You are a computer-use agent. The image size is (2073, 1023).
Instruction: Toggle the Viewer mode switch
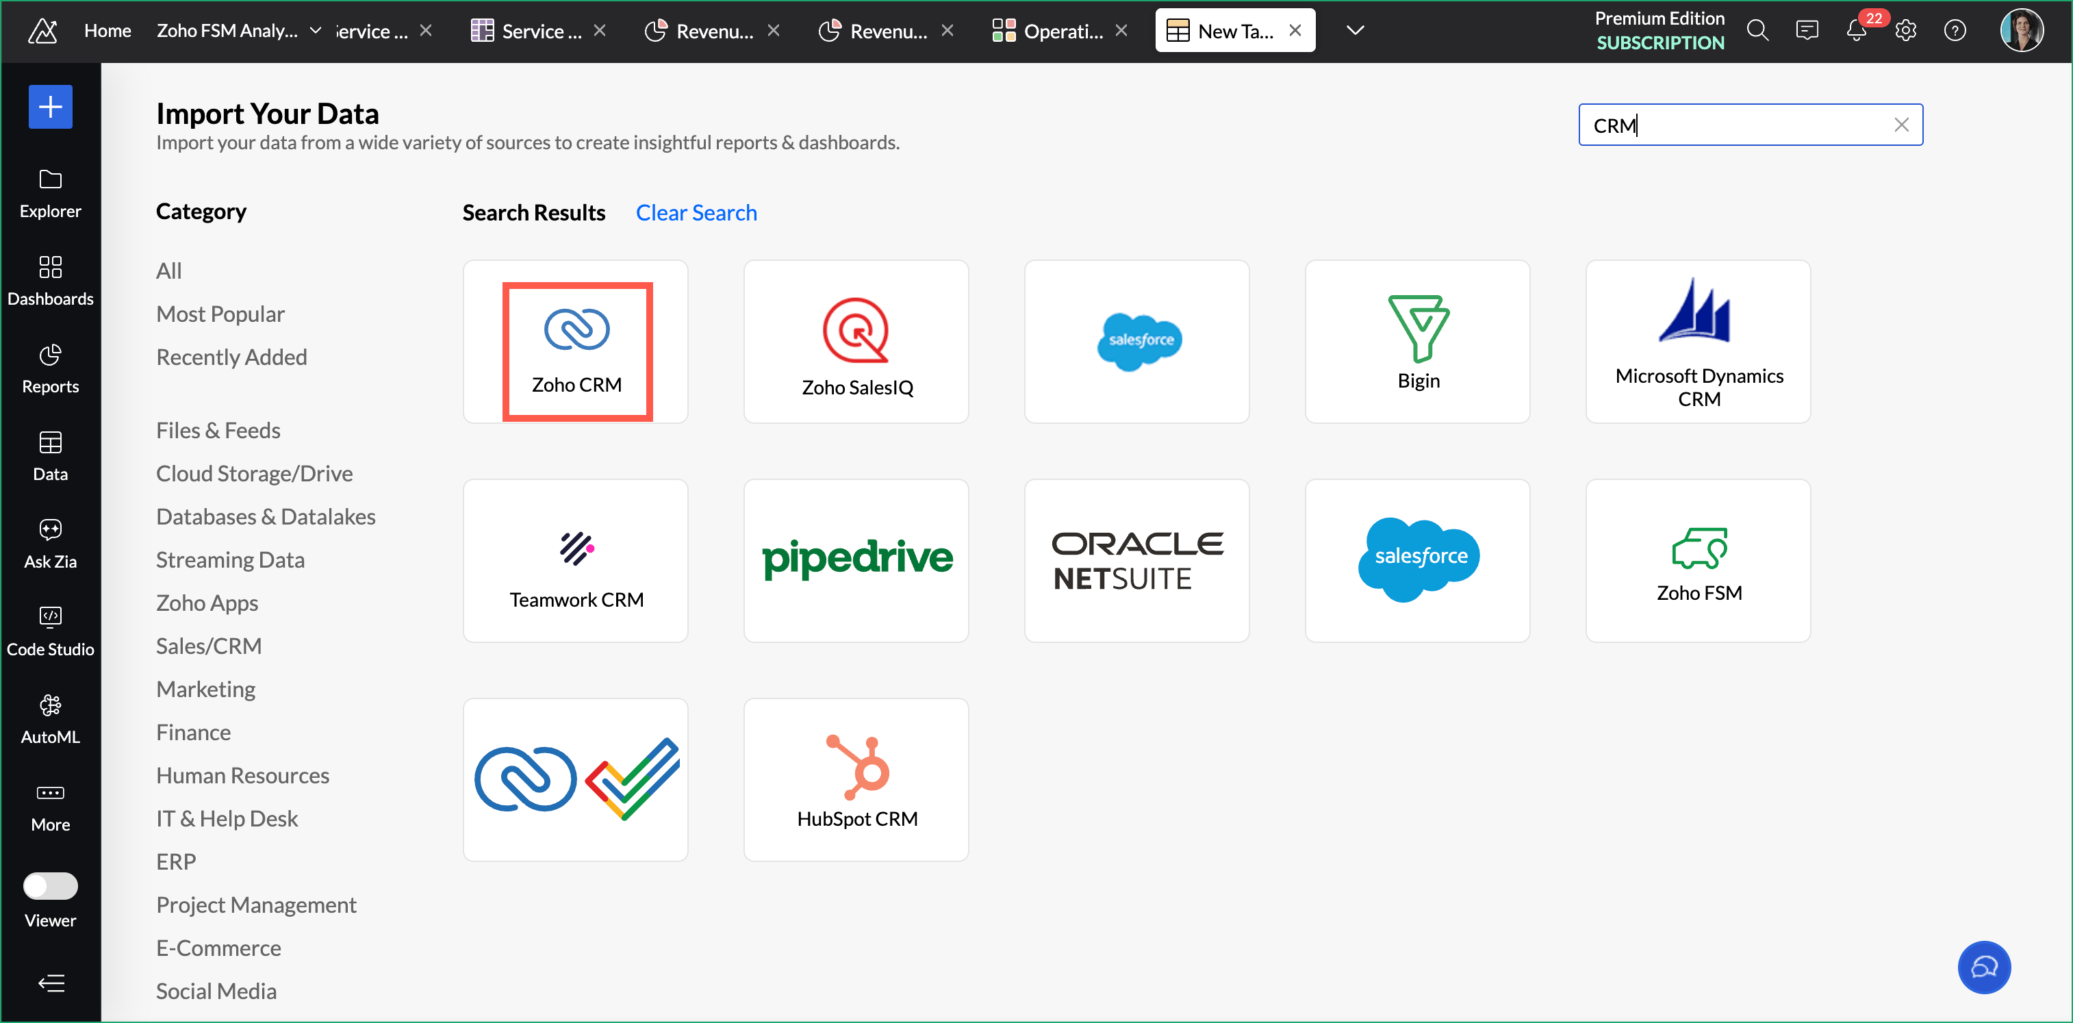pyautogui.click(x=50, y=886)
